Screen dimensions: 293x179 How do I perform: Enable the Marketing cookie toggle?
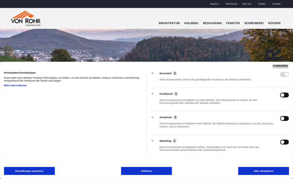click(284, 142)
